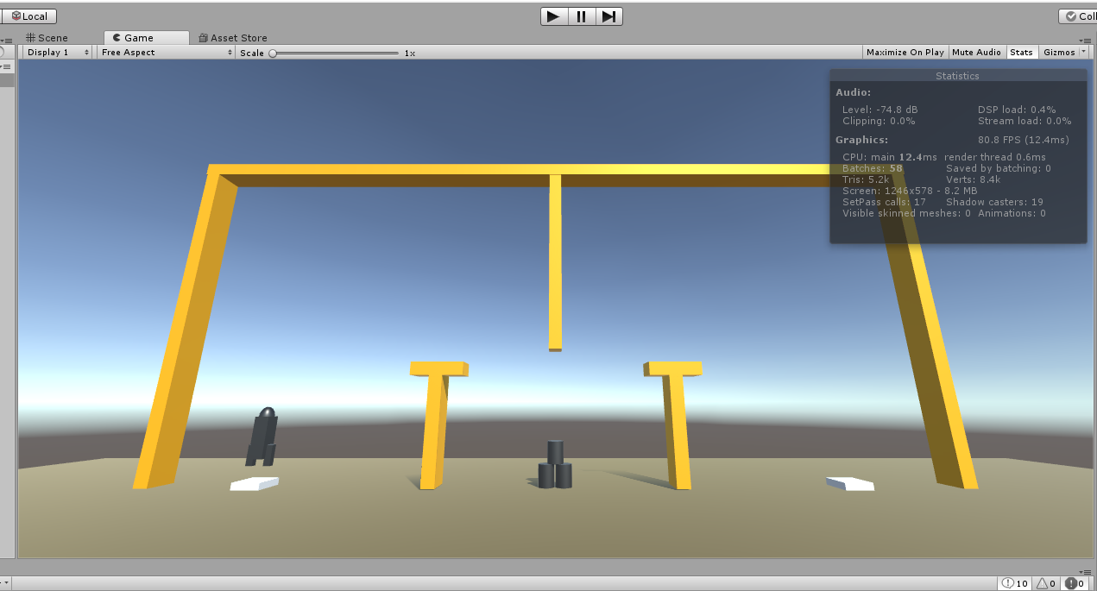Click the 'Tris: 5.2k' stat
The width and height of the screenshot is (1097, 591).
tap(866, 179)
